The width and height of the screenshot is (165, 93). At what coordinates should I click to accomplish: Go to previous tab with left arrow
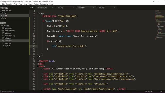[x=31, y=7]
